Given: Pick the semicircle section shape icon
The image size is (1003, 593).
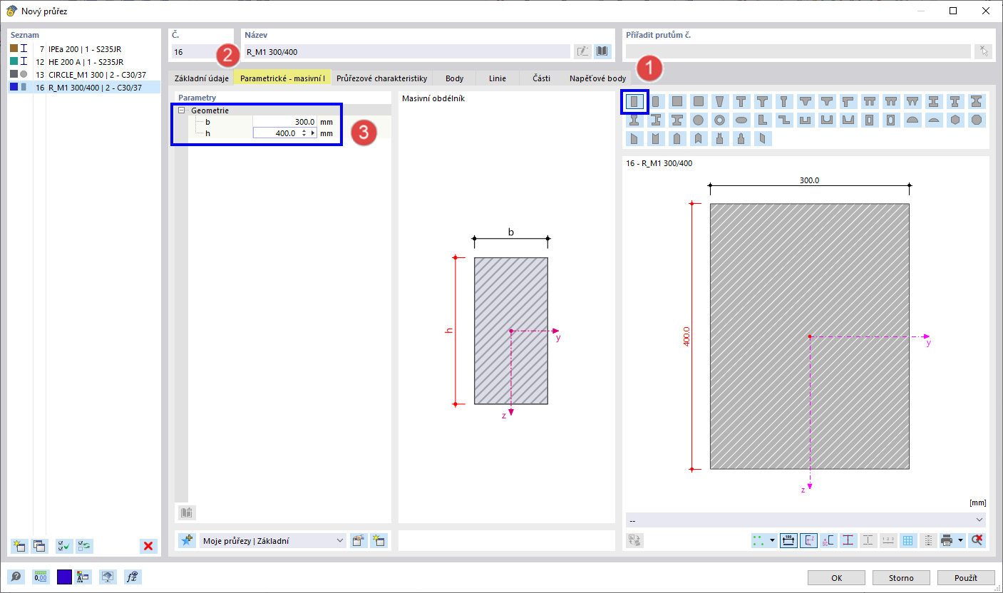Looking at the screenshot, I should (x=912, y=120).
